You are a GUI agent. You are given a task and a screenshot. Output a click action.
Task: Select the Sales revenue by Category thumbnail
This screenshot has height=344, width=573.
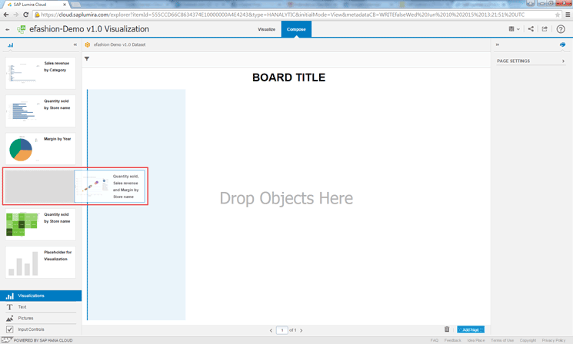[x=41, y=73]
